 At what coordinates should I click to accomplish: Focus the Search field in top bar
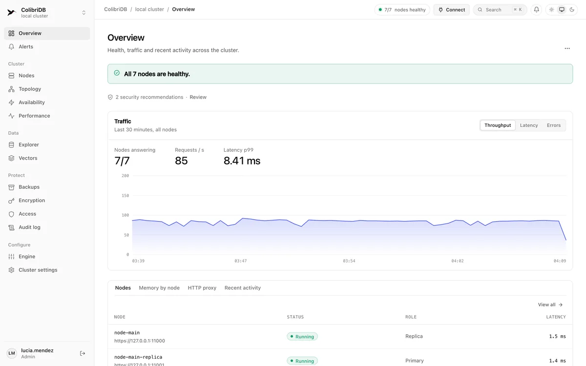tap(500, 10)
